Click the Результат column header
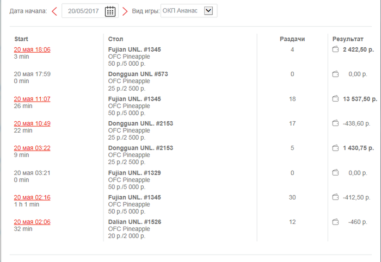381x262 pixels. (348, 39)
